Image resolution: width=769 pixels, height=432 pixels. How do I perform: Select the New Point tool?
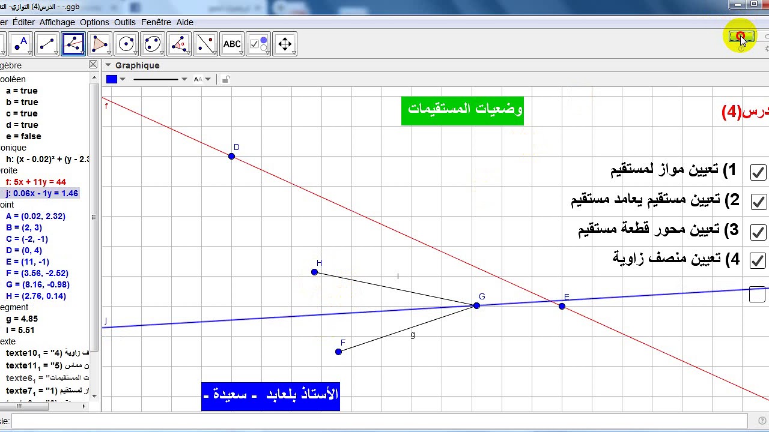coord(20,44)
